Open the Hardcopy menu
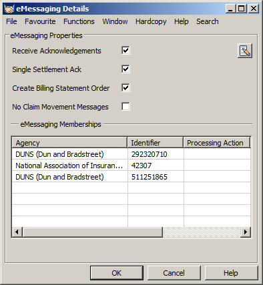Viewport: 263px width, 285px height. click(151, 21)
